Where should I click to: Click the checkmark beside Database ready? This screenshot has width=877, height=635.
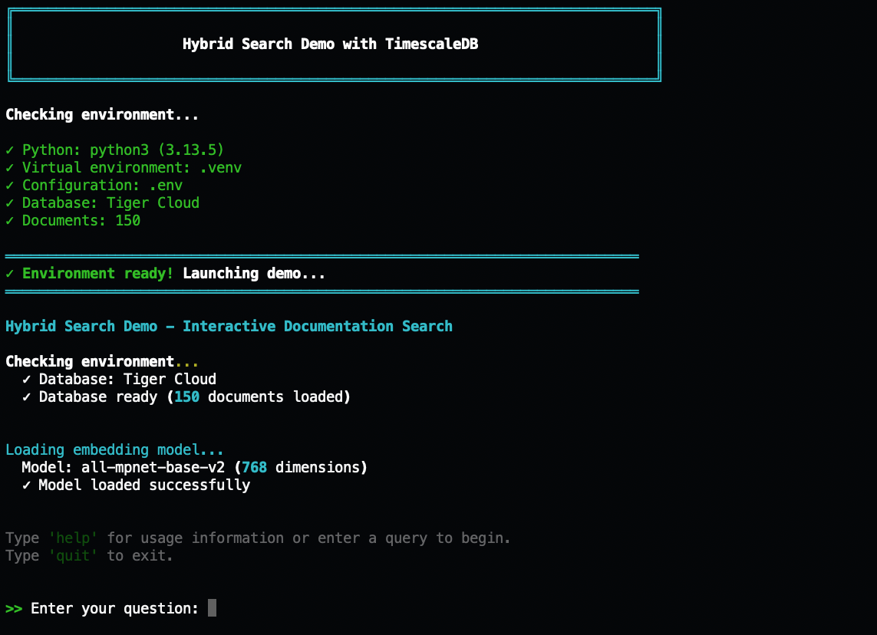27,397
